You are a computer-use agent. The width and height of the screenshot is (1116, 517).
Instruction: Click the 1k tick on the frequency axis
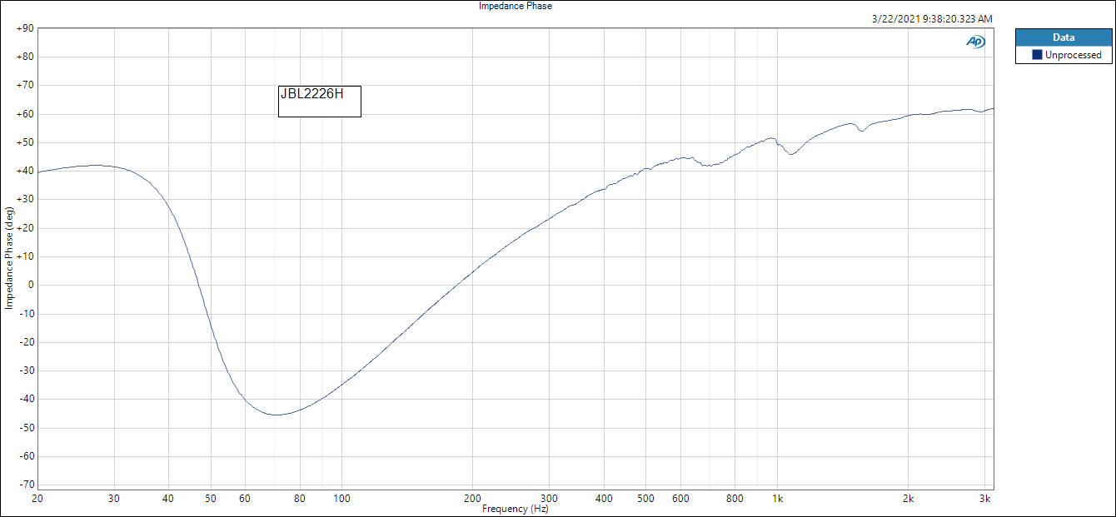coord(777,499)
